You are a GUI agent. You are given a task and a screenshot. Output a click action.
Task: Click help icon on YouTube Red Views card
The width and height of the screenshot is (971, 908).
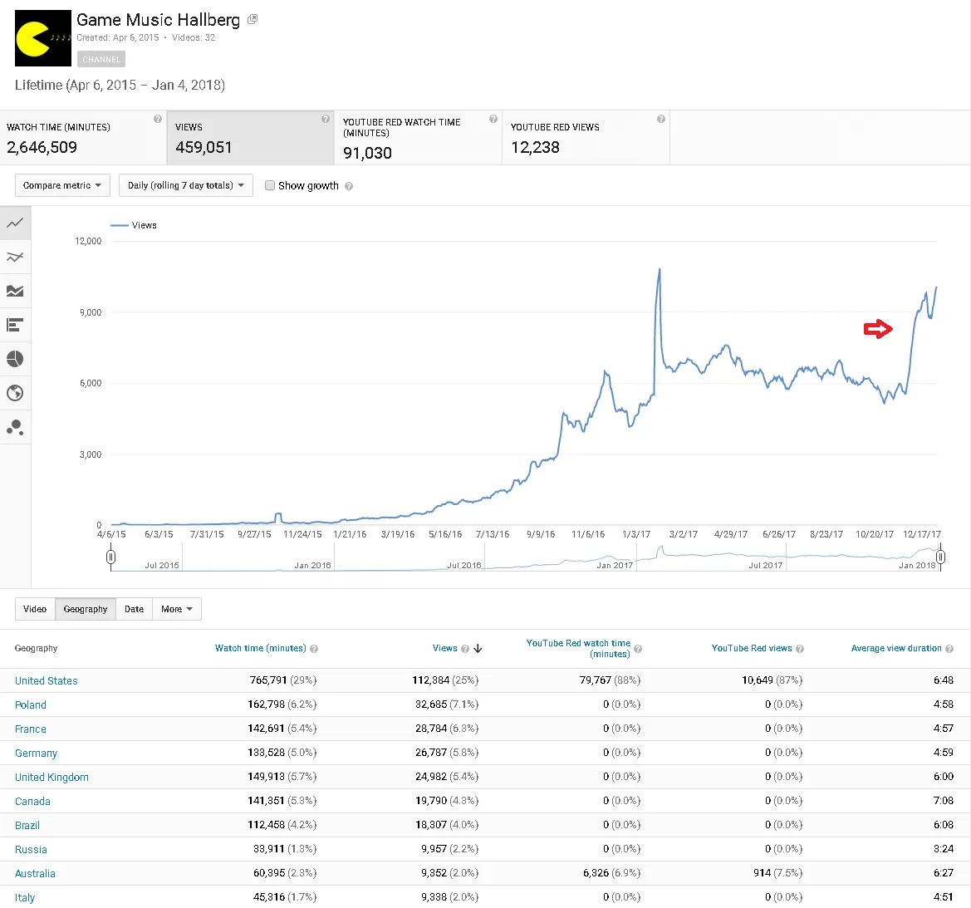[660, 119]
